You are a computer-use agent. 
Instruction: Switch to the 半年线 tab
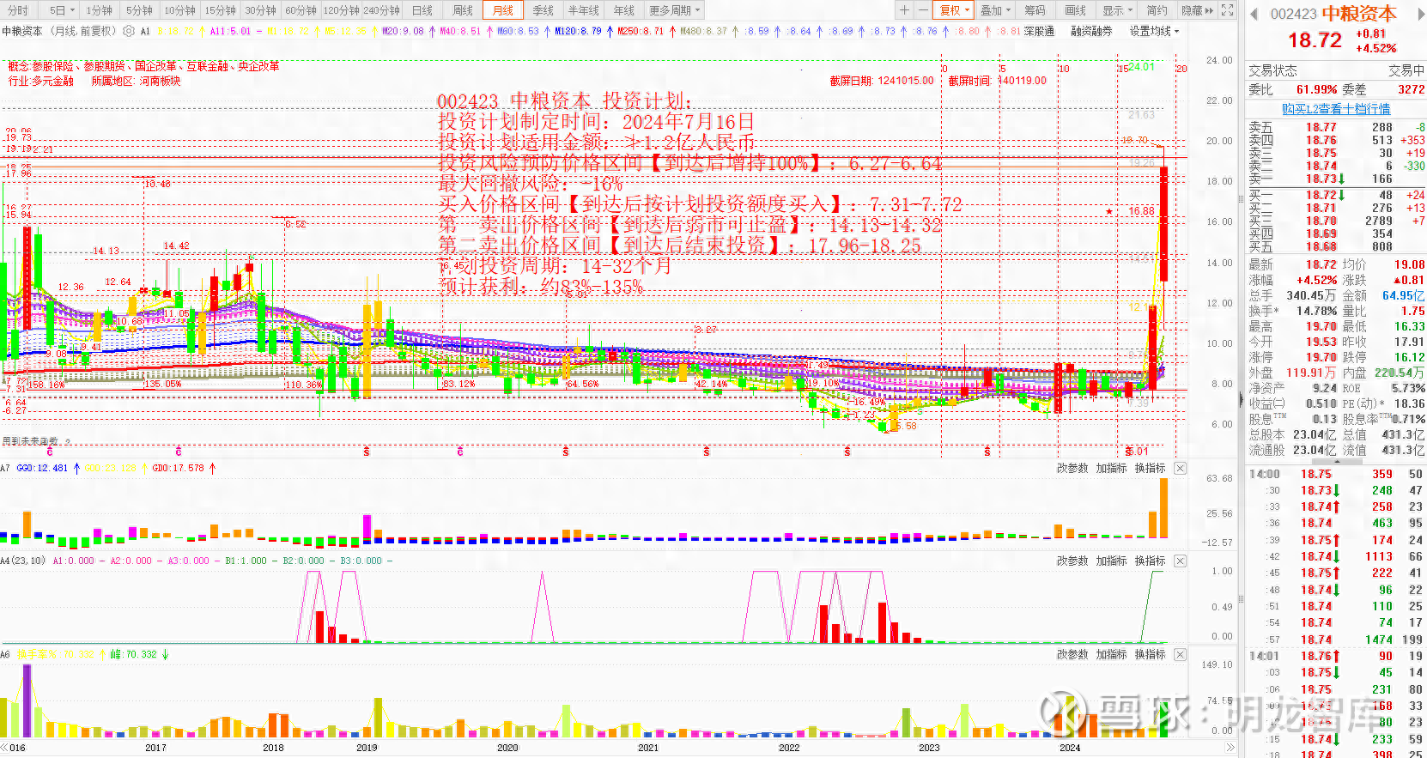584,10
